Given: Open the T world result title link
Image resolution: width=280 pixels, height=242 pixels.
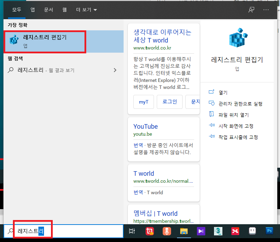Looking at the screenshot, I should [x=144, y=174].
